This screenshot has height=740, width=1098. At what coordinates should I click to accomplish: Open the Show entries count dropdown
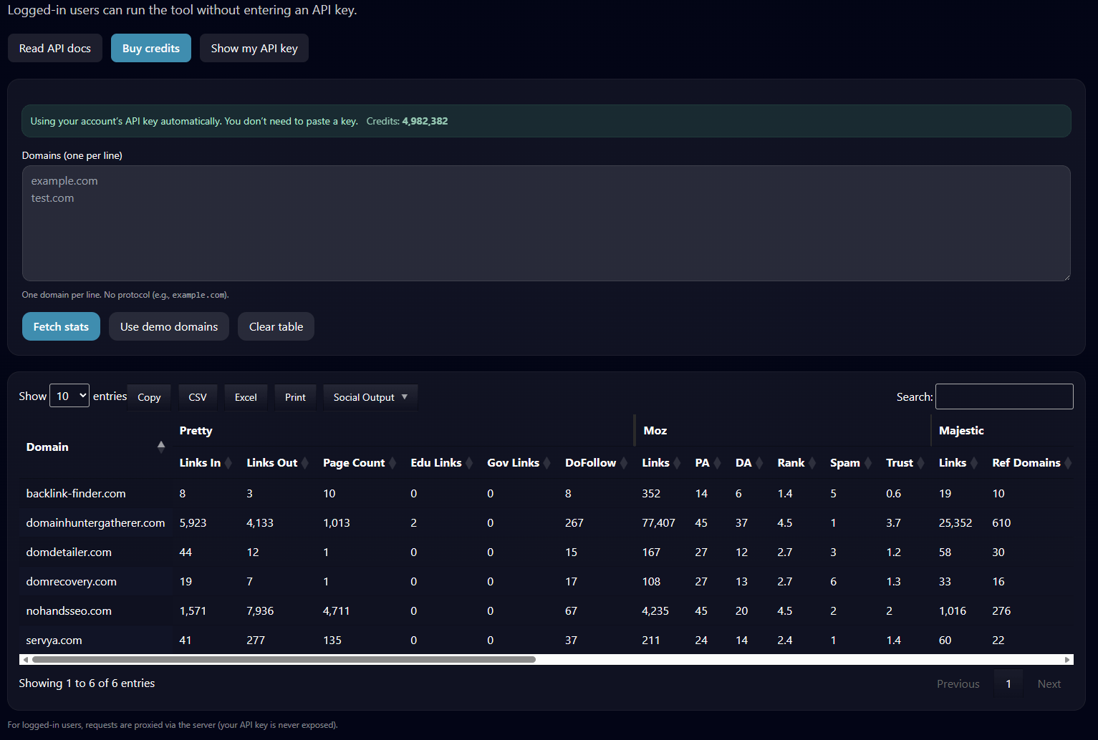coord(69,396)
